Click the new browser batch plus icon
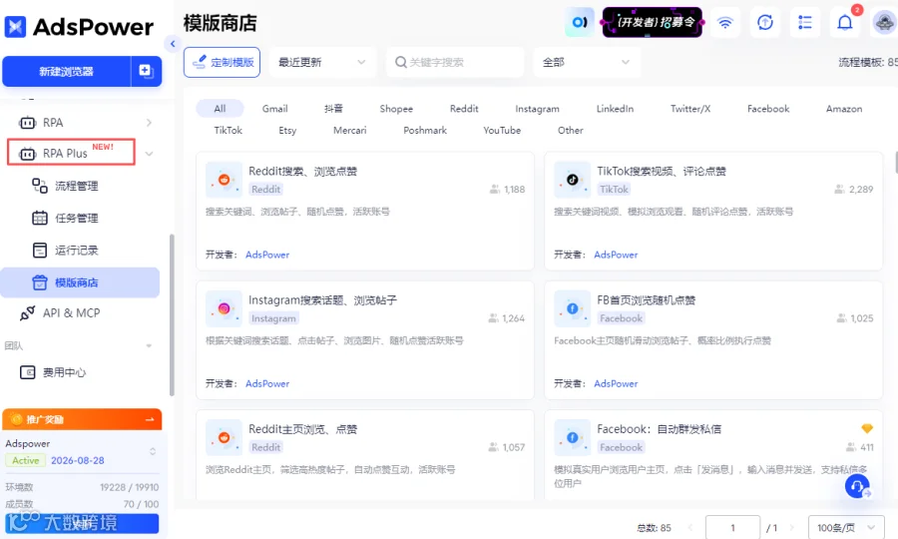This screenshot has height=539, width=898. click(x=146, y=71)
